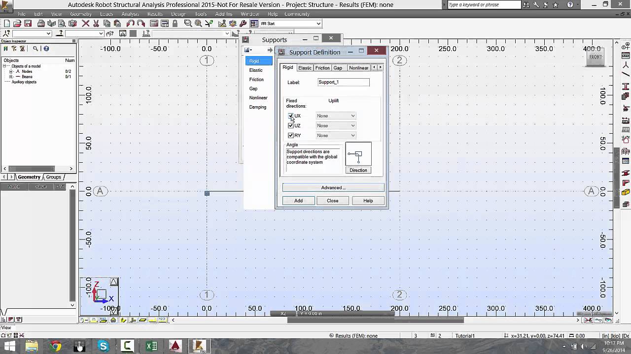Click the Print icon in toolbar
This screenshot has height=354, width=631.
[x=41, y=24]
